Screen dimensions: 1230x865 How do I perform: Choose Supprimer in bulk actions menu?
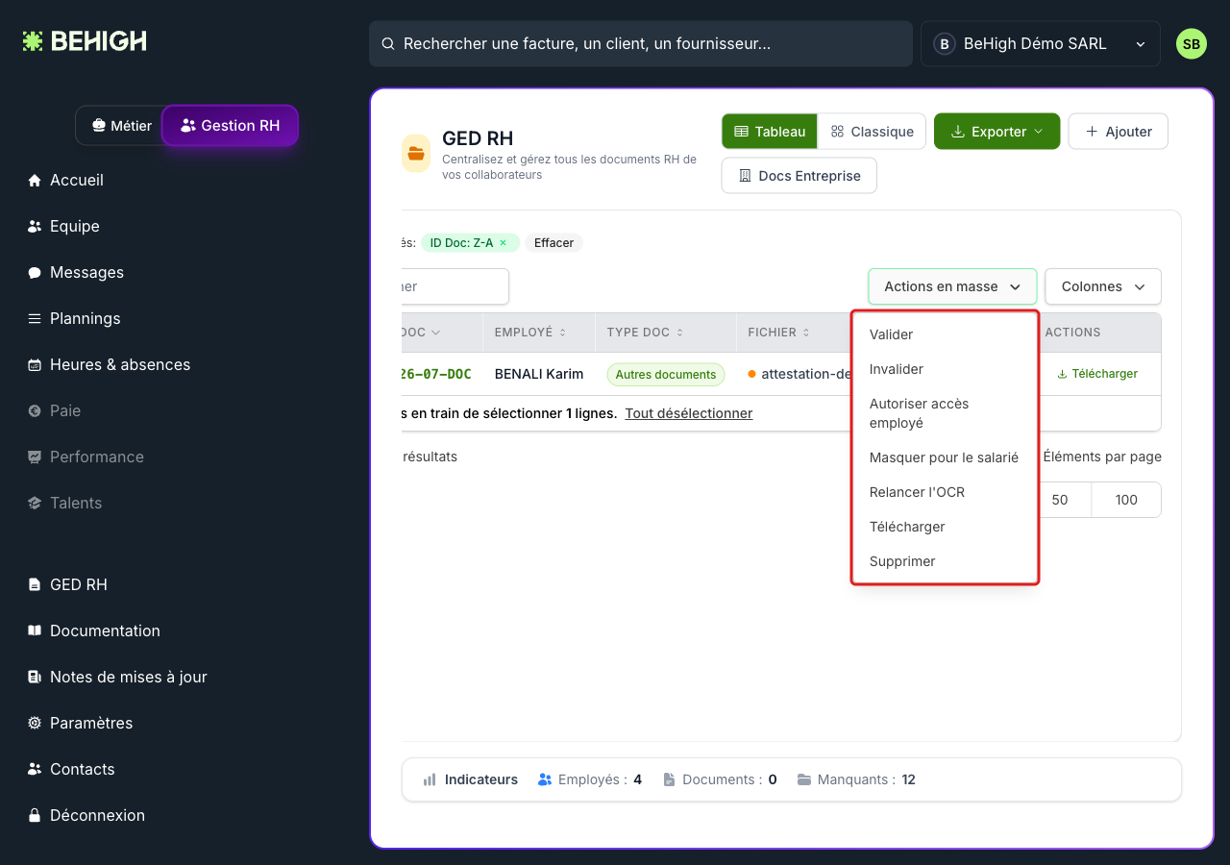(x=945, y=561)
